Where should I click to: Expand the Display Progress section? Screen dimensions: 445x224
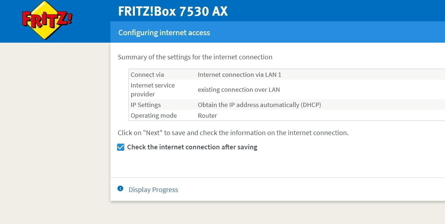[x=153, y=190]
